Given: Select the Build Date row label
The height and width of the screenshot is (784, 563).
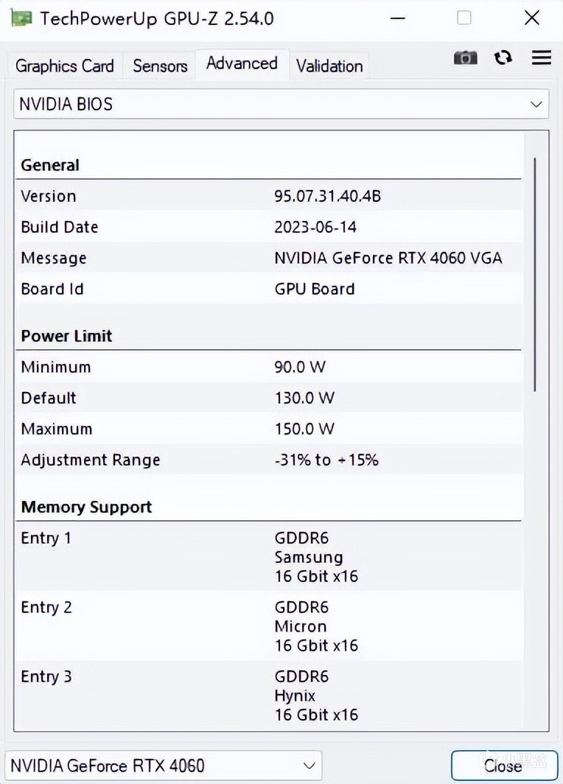Looking at the screenshot, I should 60,227.
